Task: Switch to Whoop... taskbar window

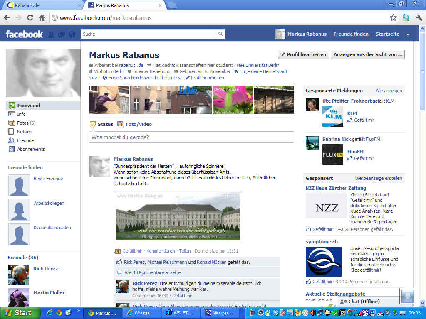Action: (x=142, y=313)
